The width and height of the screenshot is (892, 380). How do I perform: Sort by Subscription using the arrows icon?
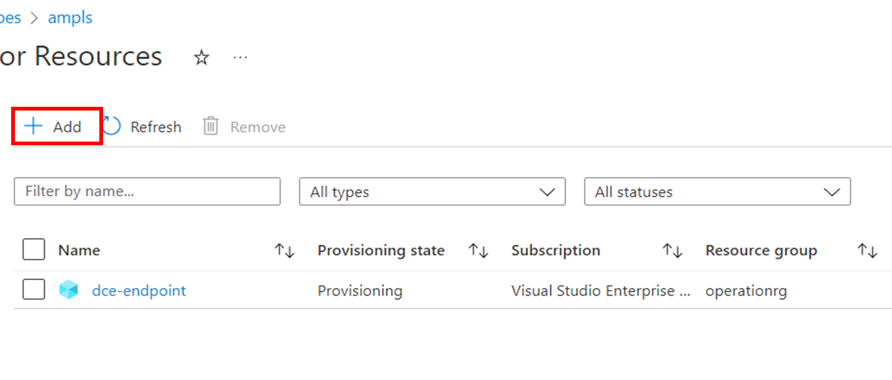tap(672, 251)
